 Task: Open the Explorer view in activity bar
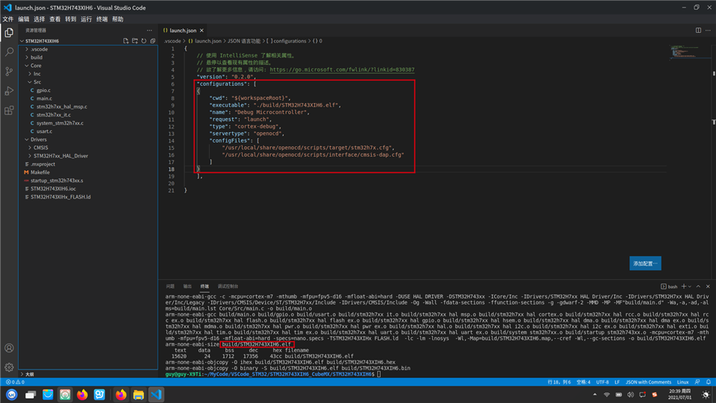(x=9, y=33)
